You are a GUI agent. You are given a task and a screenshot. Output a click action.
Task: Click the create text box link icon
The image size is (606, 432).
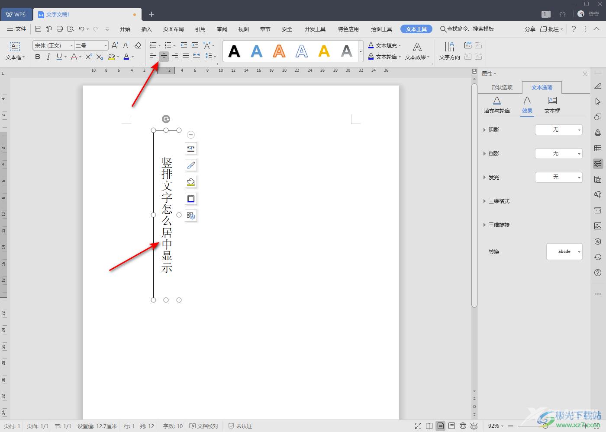click(x=468, y=45)
